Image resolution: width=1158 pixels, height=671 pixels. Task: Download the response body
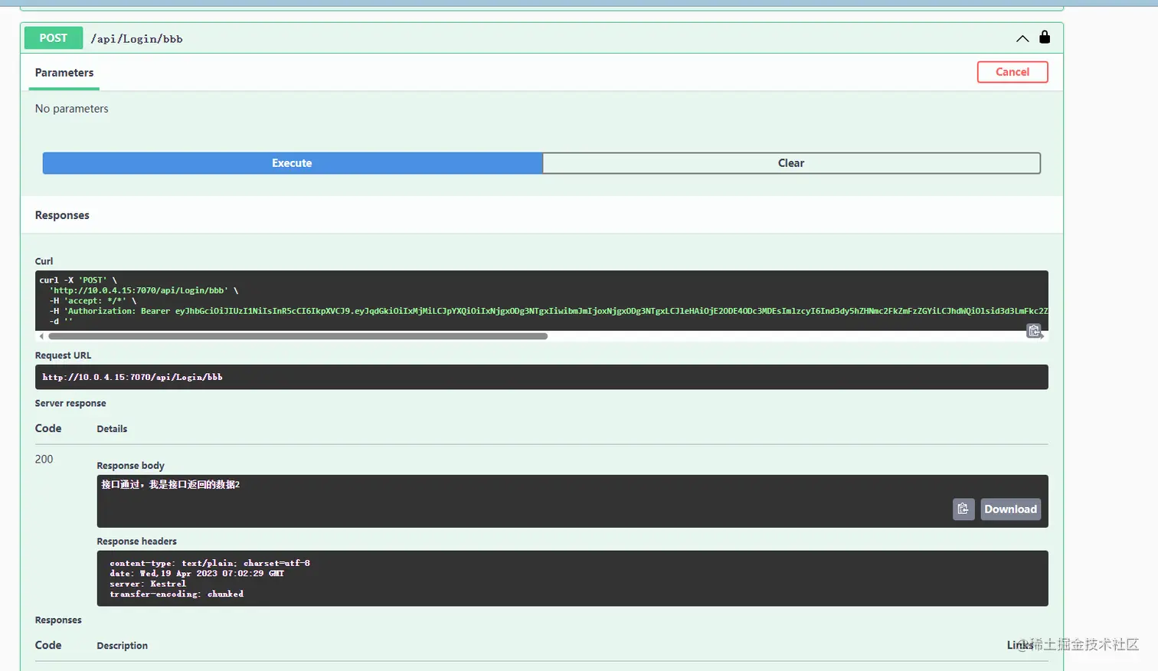coord(1010,509)
